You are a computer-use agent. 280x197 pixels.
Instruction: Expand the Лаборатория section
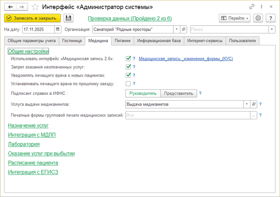tap(24, 144)
